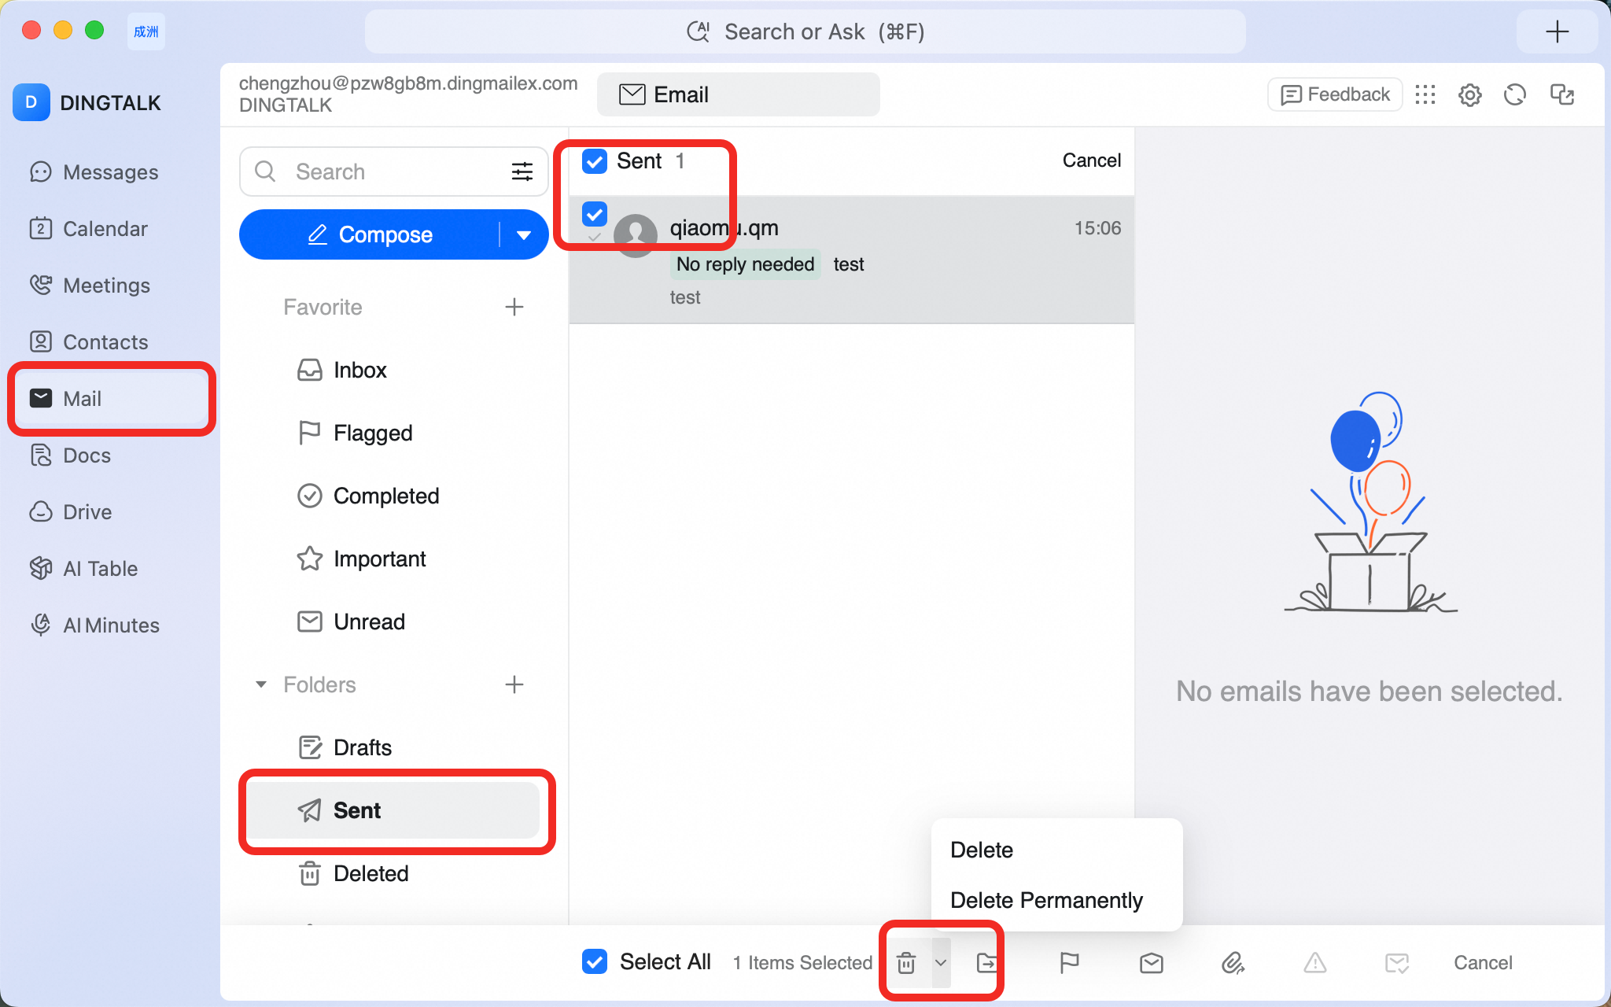Flag selected email using the flag icon
Screen dimensions: 1611x1007
(x=1069, y=963)
